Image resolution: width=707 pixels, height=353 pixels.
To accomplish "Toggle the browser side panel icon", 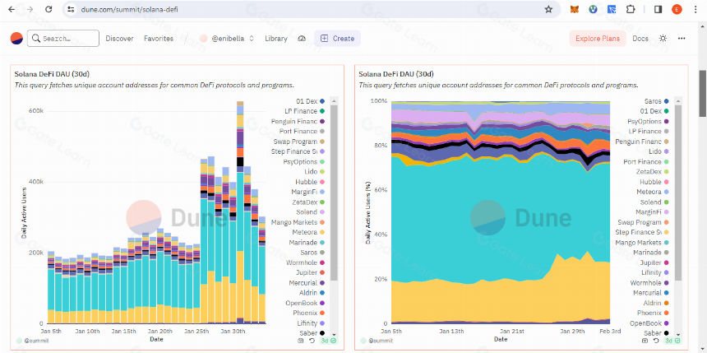I will pyautogui.click(x=658, y=9).
